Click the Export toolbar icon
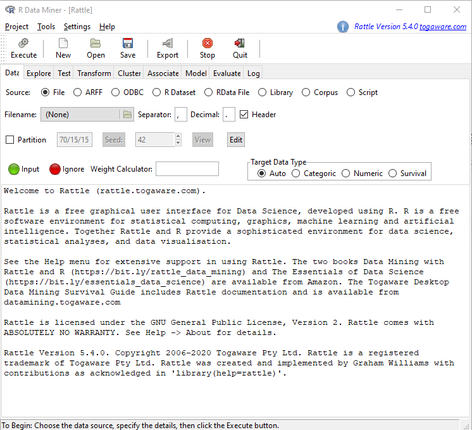This screenshot has height=430, width=472. 168,44
